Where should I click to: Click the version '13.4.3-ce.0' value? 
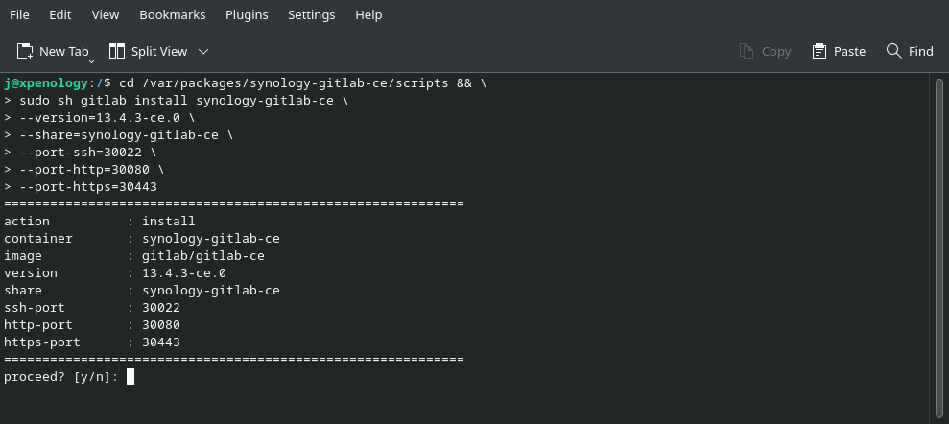point(184,272)
